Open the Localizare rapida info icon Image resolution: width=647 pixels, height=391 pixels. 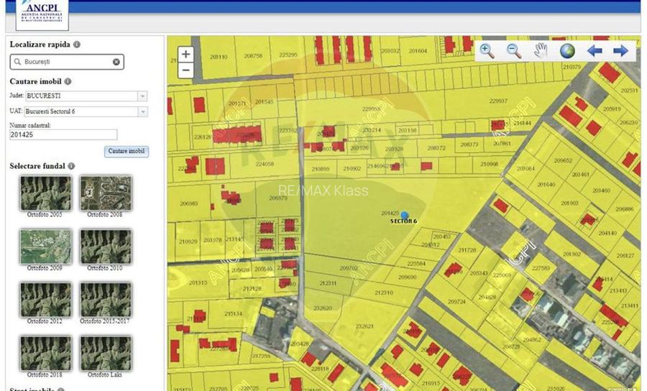(x=77, y=45)
